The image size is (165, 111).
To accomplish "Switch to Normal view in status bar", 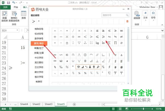I will 113,109.
